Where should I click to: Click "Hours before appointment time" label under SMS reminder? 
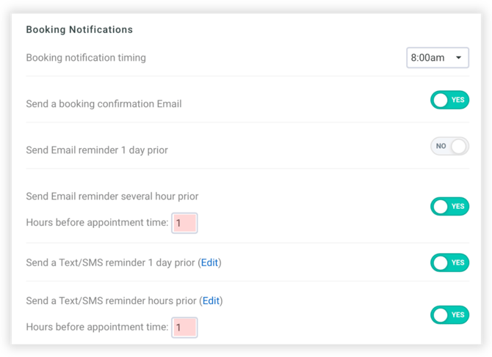[97, 328]
